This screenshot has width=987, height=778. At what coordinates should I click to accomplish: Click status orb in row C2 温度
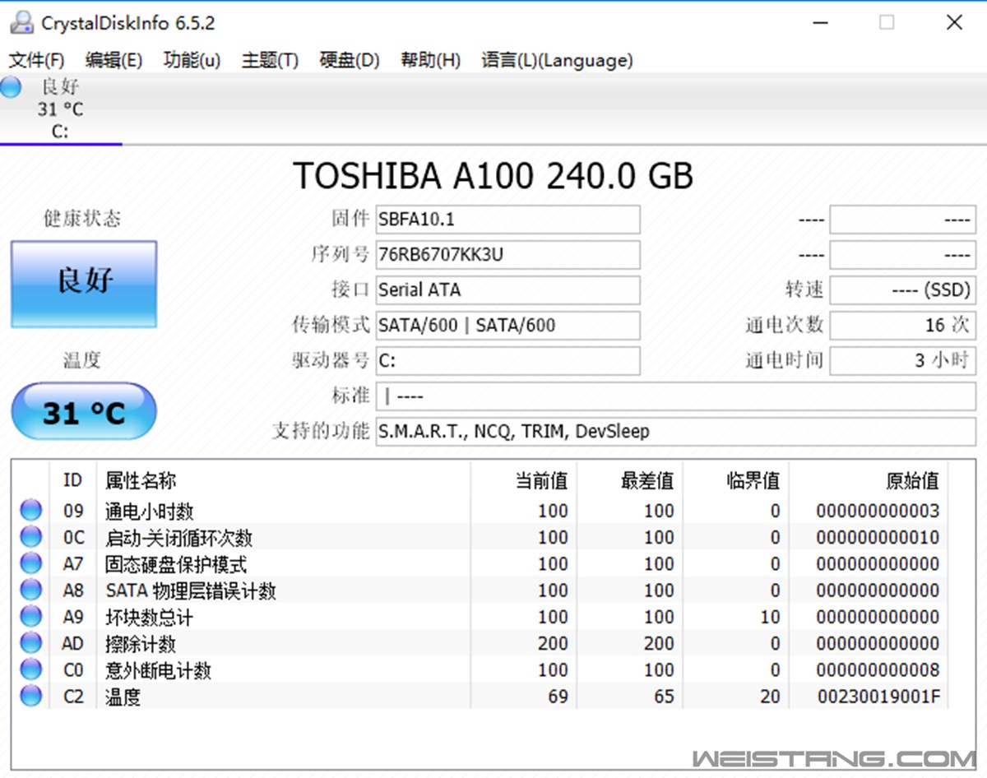click(31, 697)
